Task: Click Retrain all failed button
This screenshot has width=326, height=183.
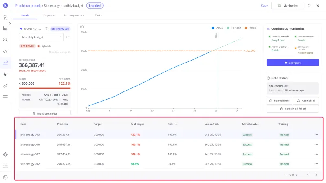Action: pos(293,109)
